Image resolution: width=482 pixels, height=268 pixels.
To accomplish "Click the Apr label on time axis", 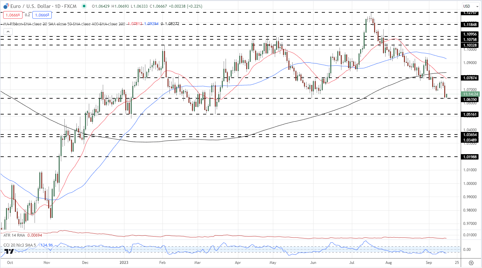I will point(238,263).
